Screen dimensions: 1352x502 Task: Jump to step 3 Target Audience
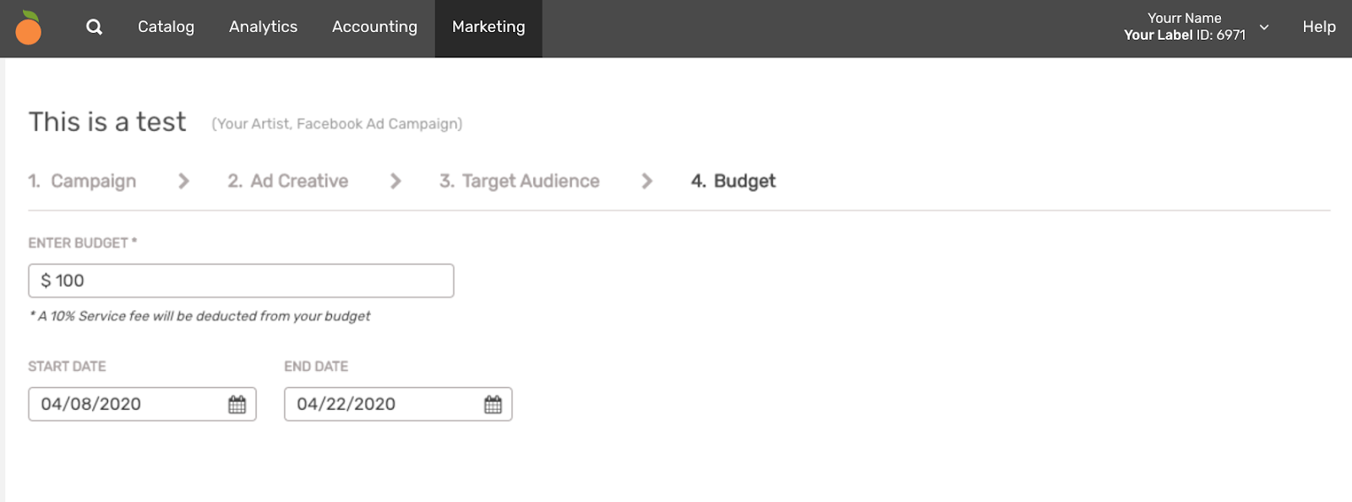519,181
